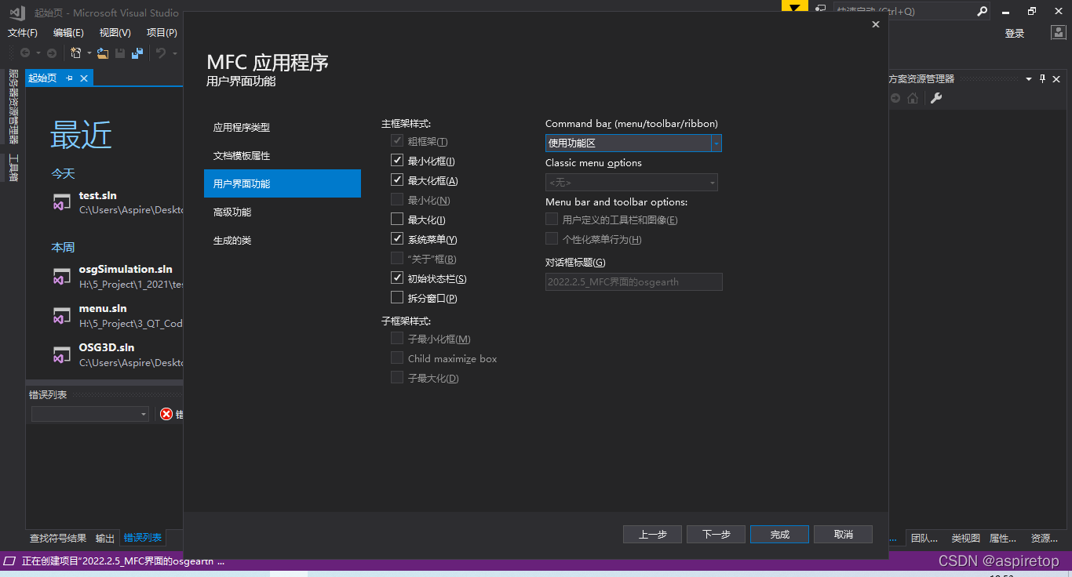Click the 下一步 button

716,534
